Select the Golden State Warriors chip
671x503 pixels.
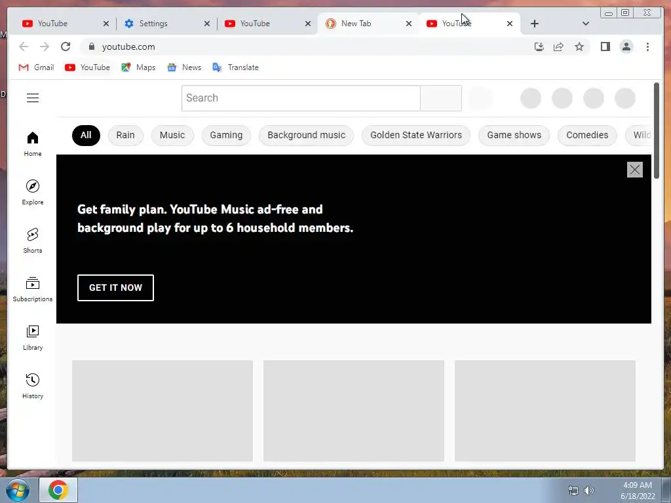pos(416,135)
